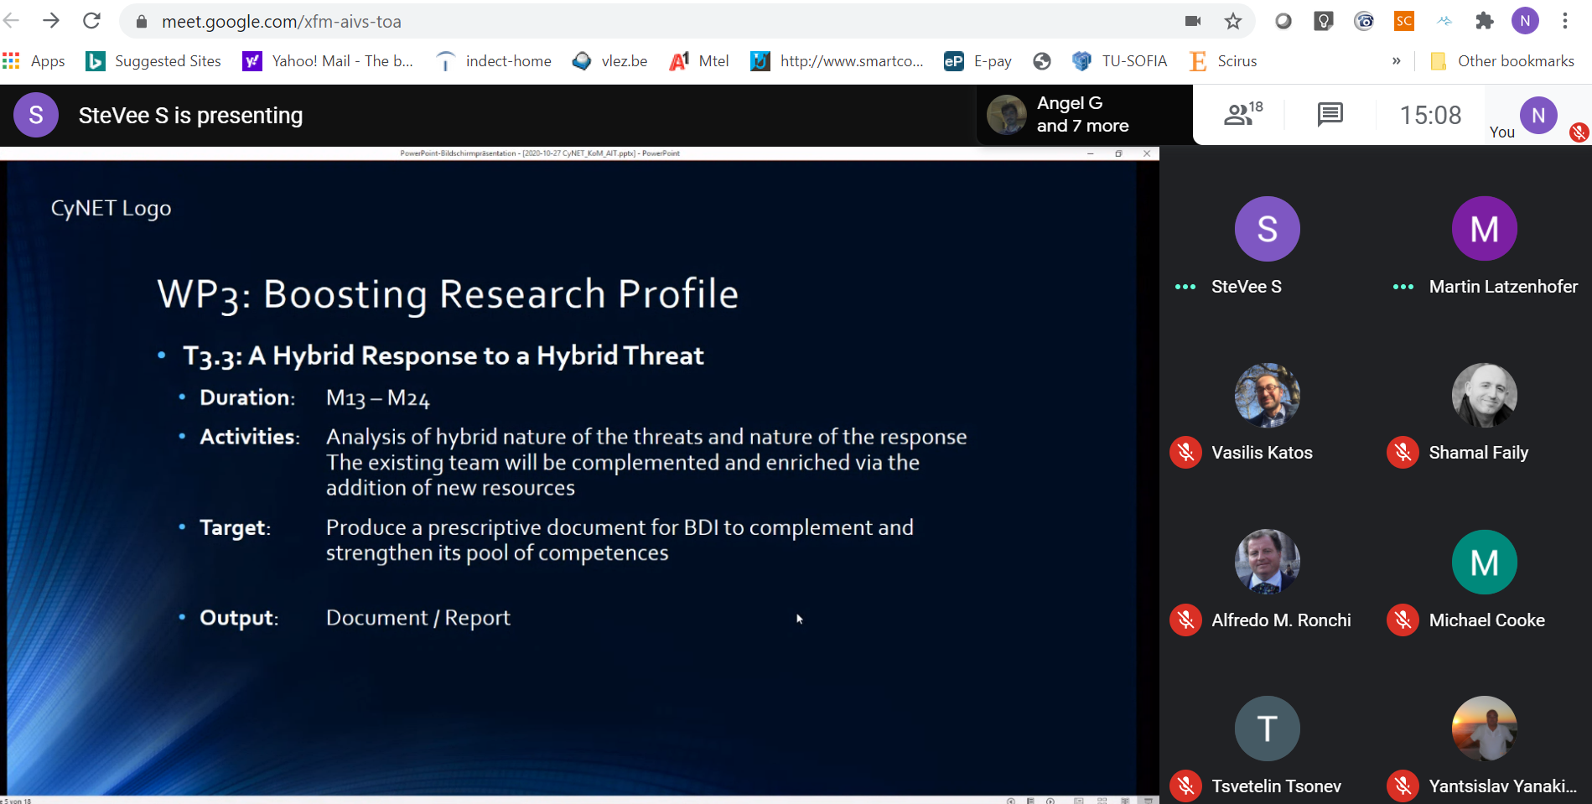
Task: Open the Apps bookmark shortcut
Action: click(x=34, y=61)
